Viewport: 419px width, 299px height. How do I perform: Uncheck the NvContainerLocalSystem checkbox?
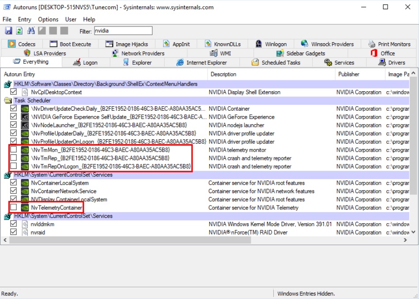click(x=13, y=183)
